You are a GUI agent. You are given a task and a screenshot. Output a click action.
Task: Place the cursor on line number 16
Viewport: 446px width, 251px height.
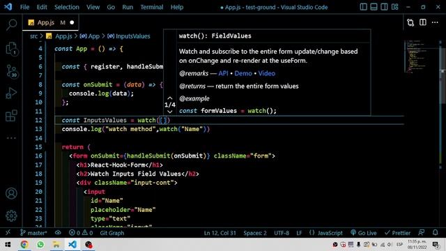pyautogui.click(x=39, y=156)
